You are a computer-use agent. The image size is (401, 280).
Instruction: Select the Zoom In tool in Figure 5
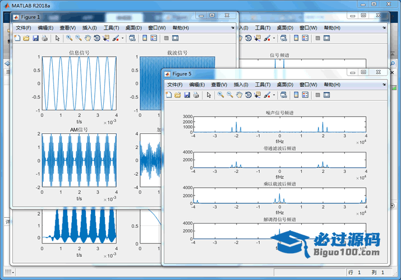(221, 95)
